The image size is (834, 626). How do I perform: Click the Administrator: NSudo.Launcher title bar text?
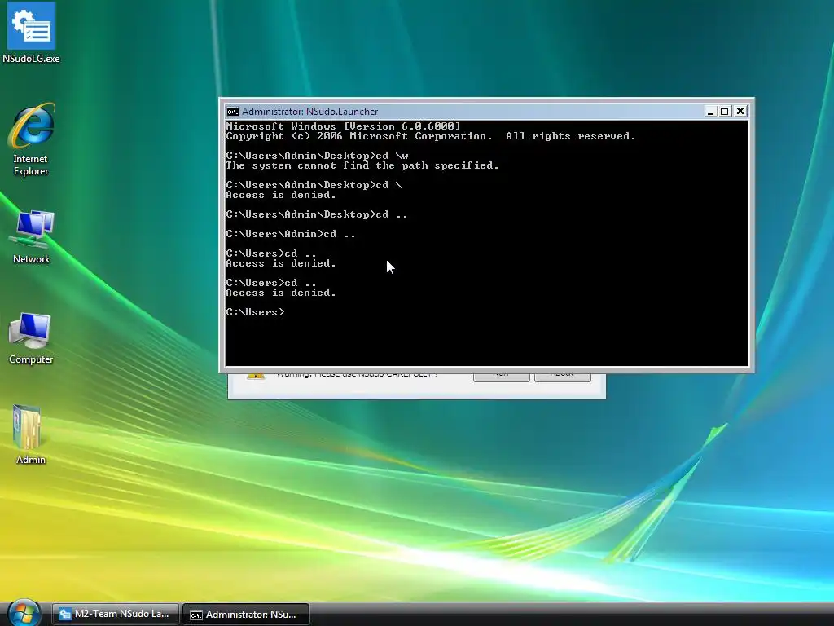[310, 111]
